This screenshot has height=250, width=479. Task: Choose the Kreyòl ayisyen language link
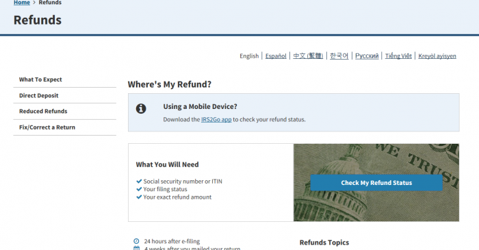(437, 56)
